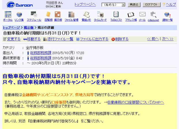This screenshot has height=129, width=179.
Task: Click the ログアウト logout button
Action: pos(151,5)
